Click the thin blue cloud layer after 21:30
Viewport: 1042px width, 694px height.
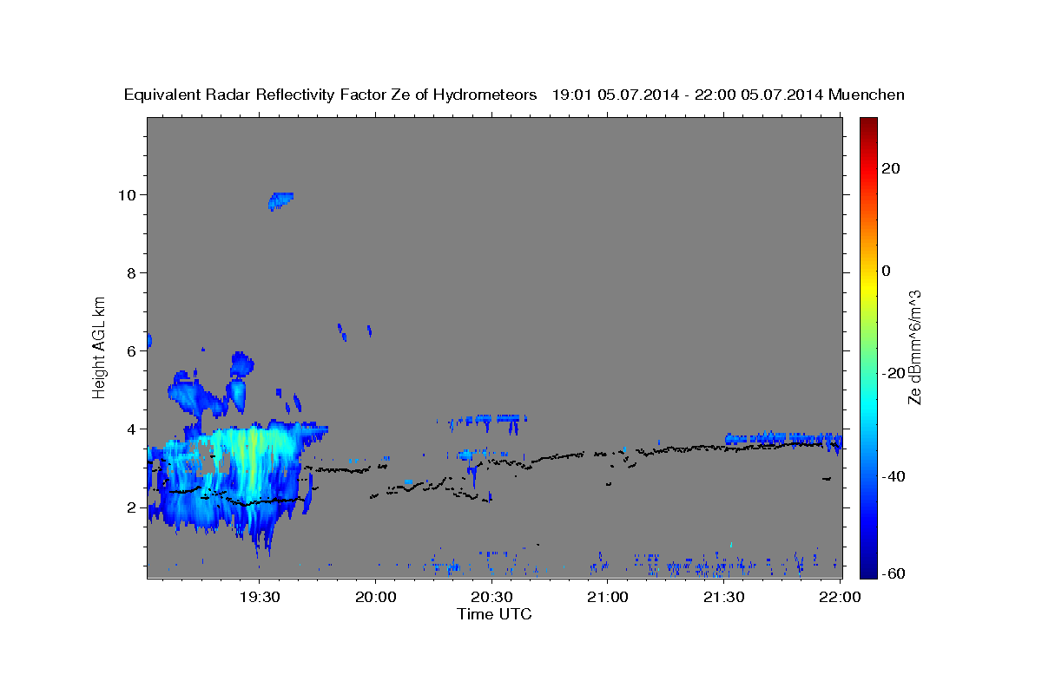pos(783,439)
